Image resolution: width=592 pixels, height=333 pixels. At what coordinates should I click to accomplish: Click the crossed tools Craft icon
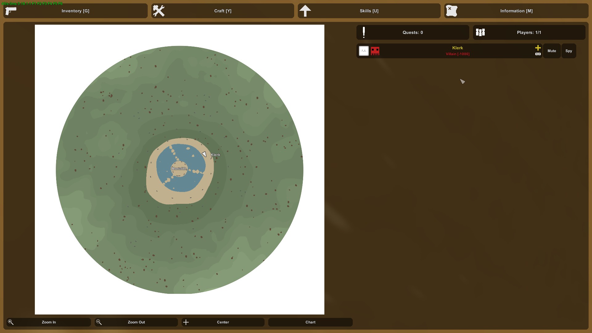pos(159,11)
